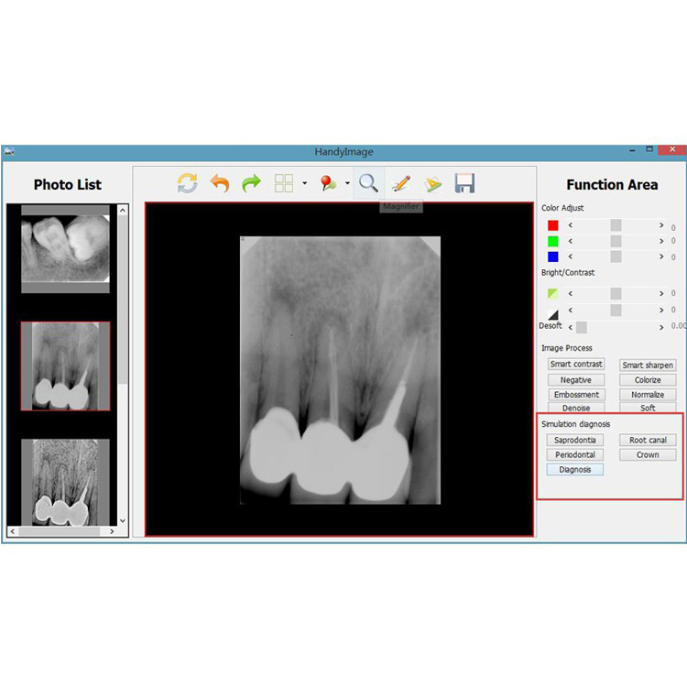Click the Periodontal button
This screenshot has height=687, width=687.
[x=575, y=454]
